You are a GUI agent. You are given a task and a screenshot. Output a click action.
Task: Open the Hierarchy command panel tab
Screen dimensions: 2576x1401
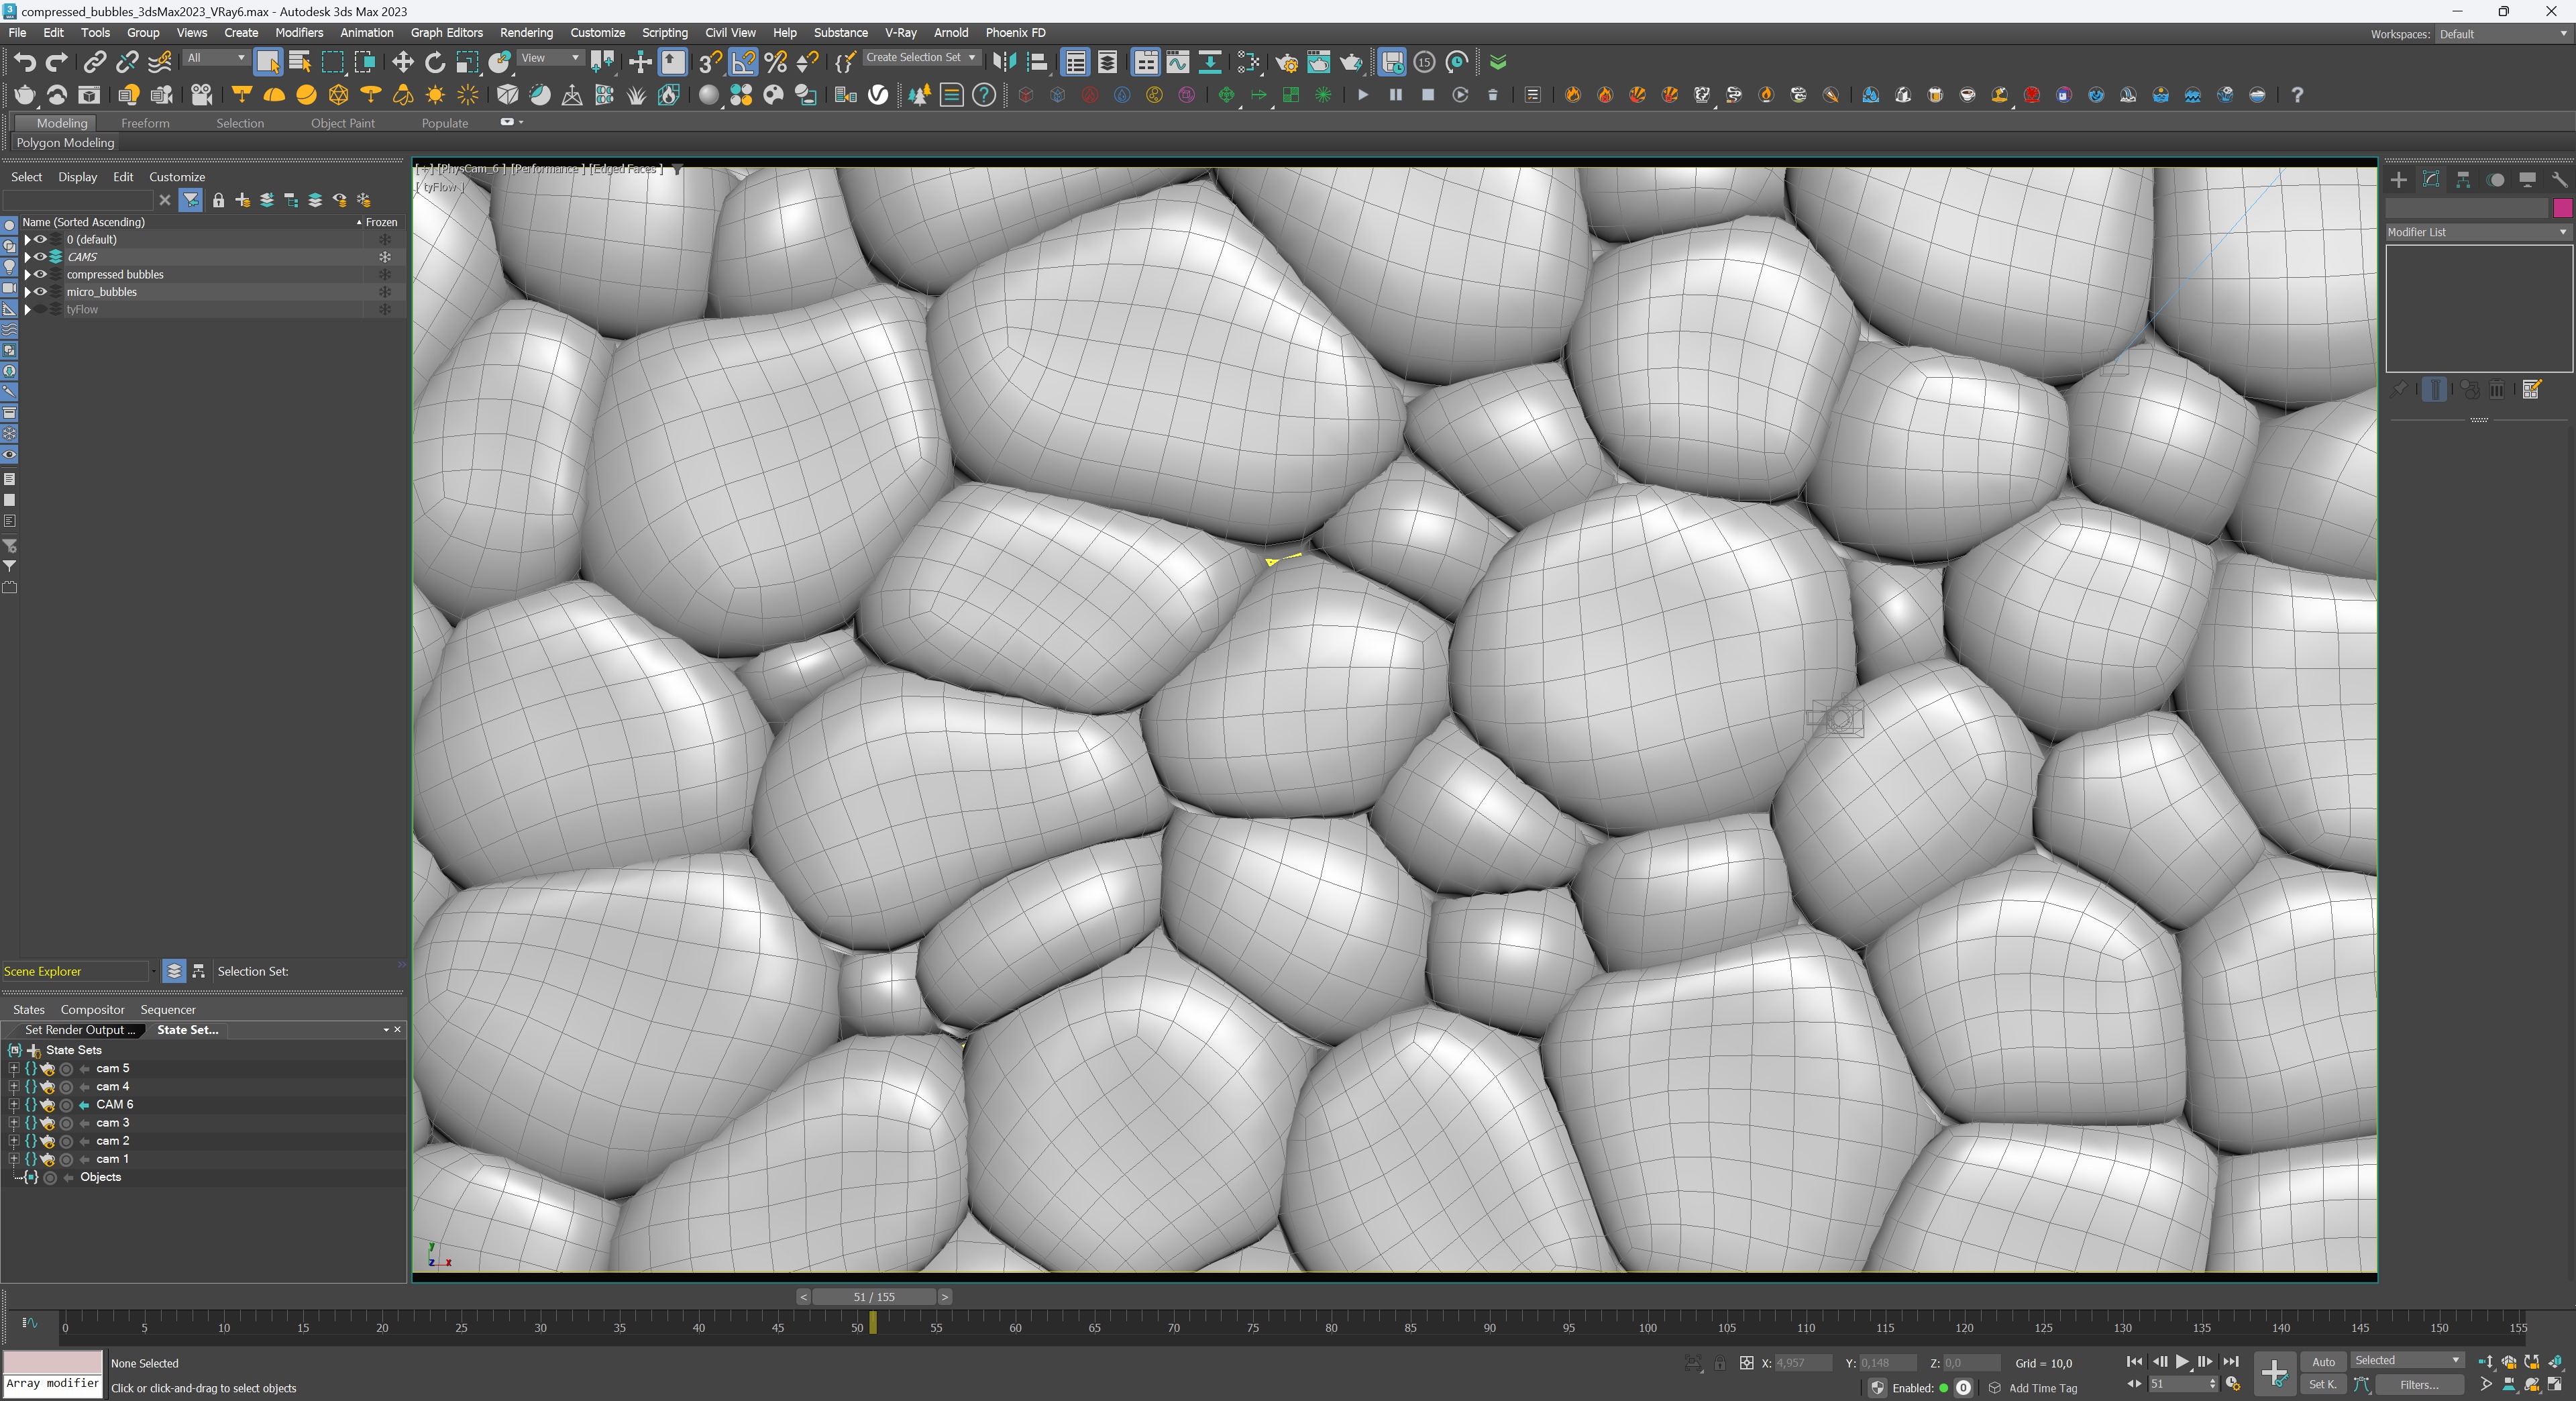click(x=2463, y=180)
